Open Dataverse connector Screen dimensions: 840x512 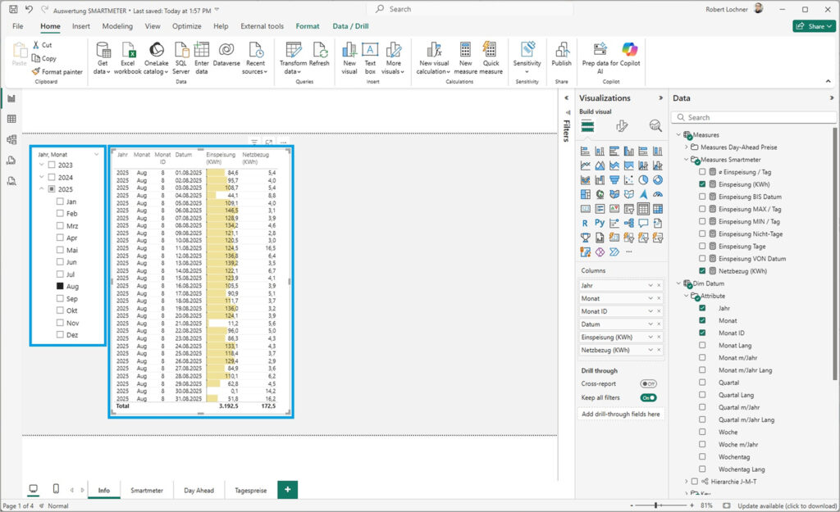226,54
